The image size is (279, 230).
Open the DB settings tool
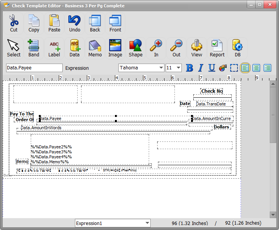pos(237,48)
